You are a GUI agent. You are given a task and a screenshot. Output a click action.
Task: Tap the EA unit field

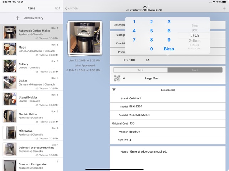click(147, 60)
